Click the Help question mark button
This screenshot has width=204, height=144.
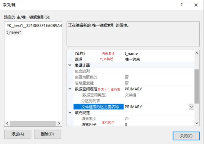tap(182, 5)
